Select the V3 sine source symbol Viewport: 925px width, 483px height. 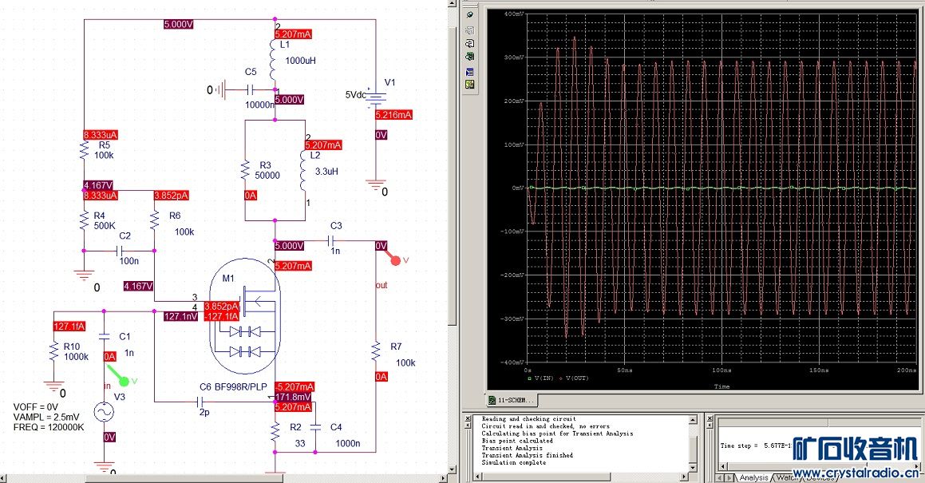click(105, 412)
